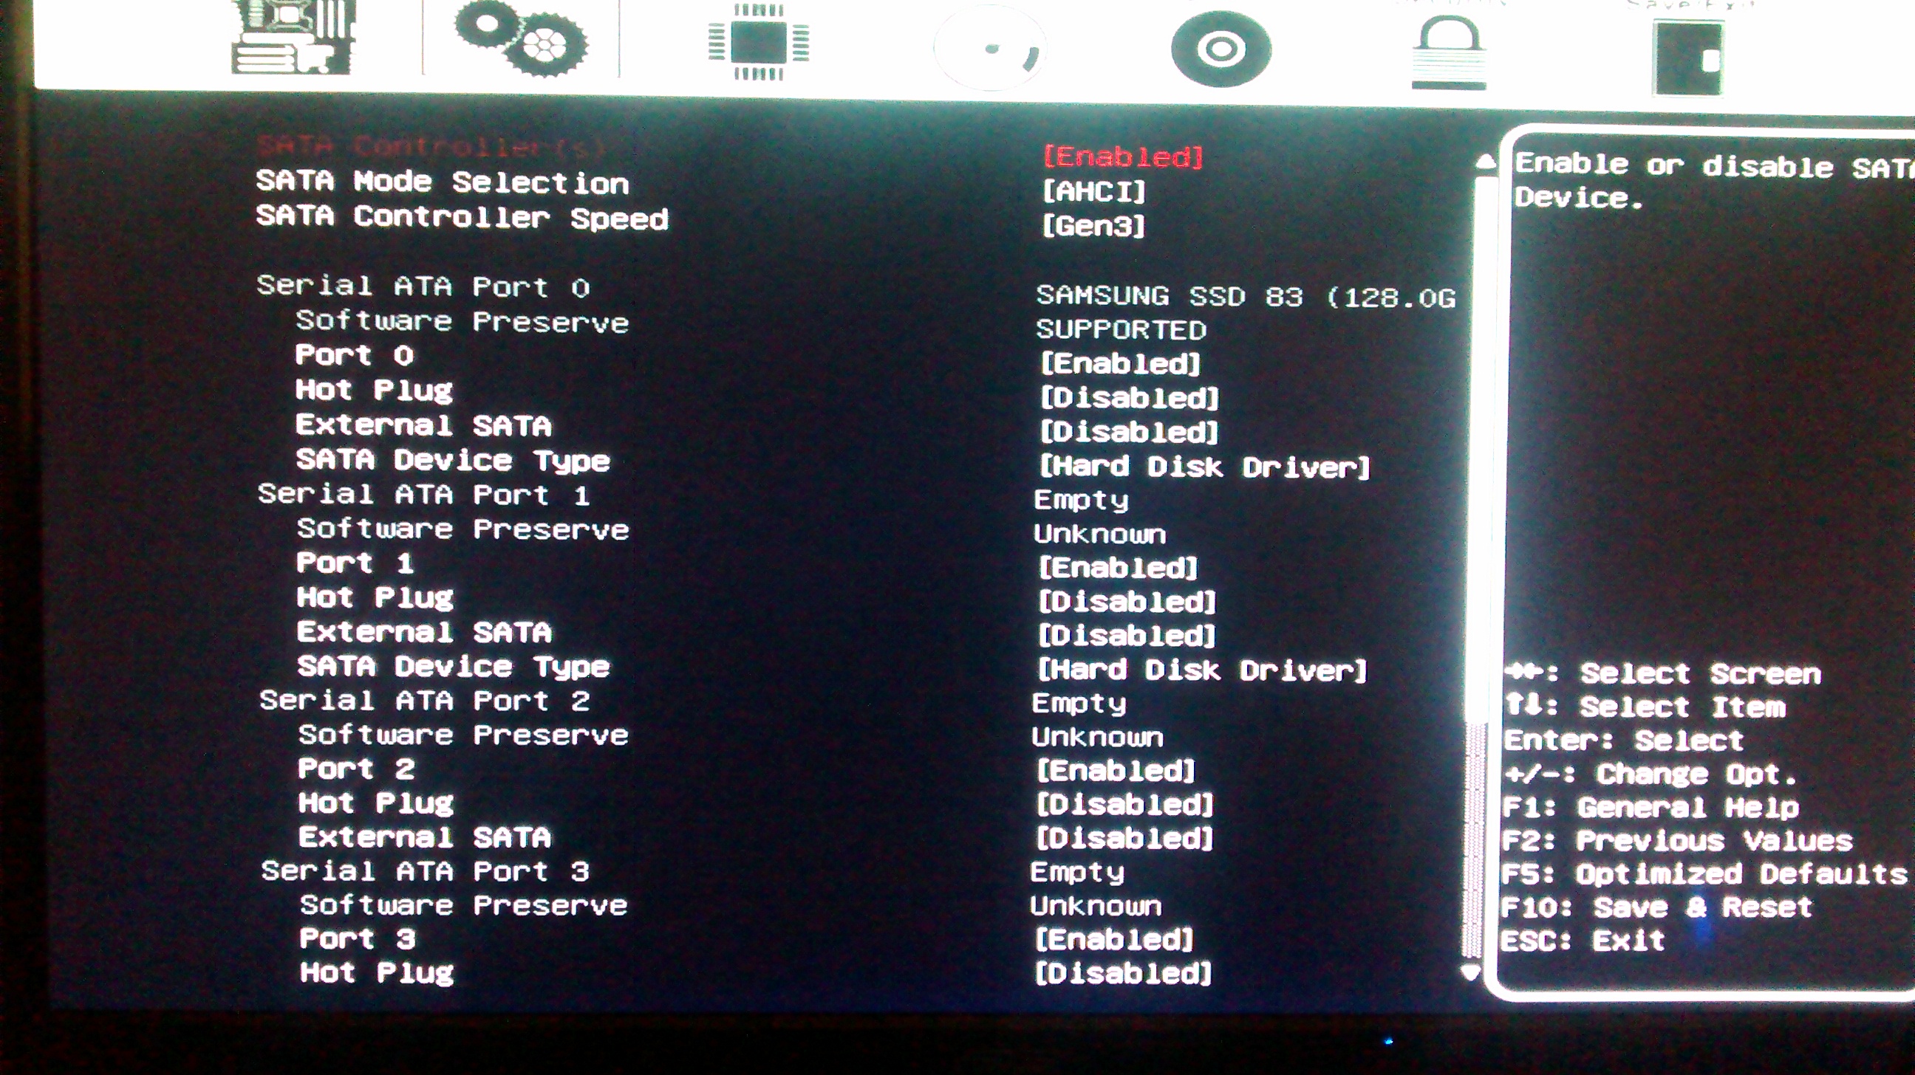This screenshot has height=1075, width=1915.
Task: Select the SATA Mode Selection row
Action: (x=443, y=182)
